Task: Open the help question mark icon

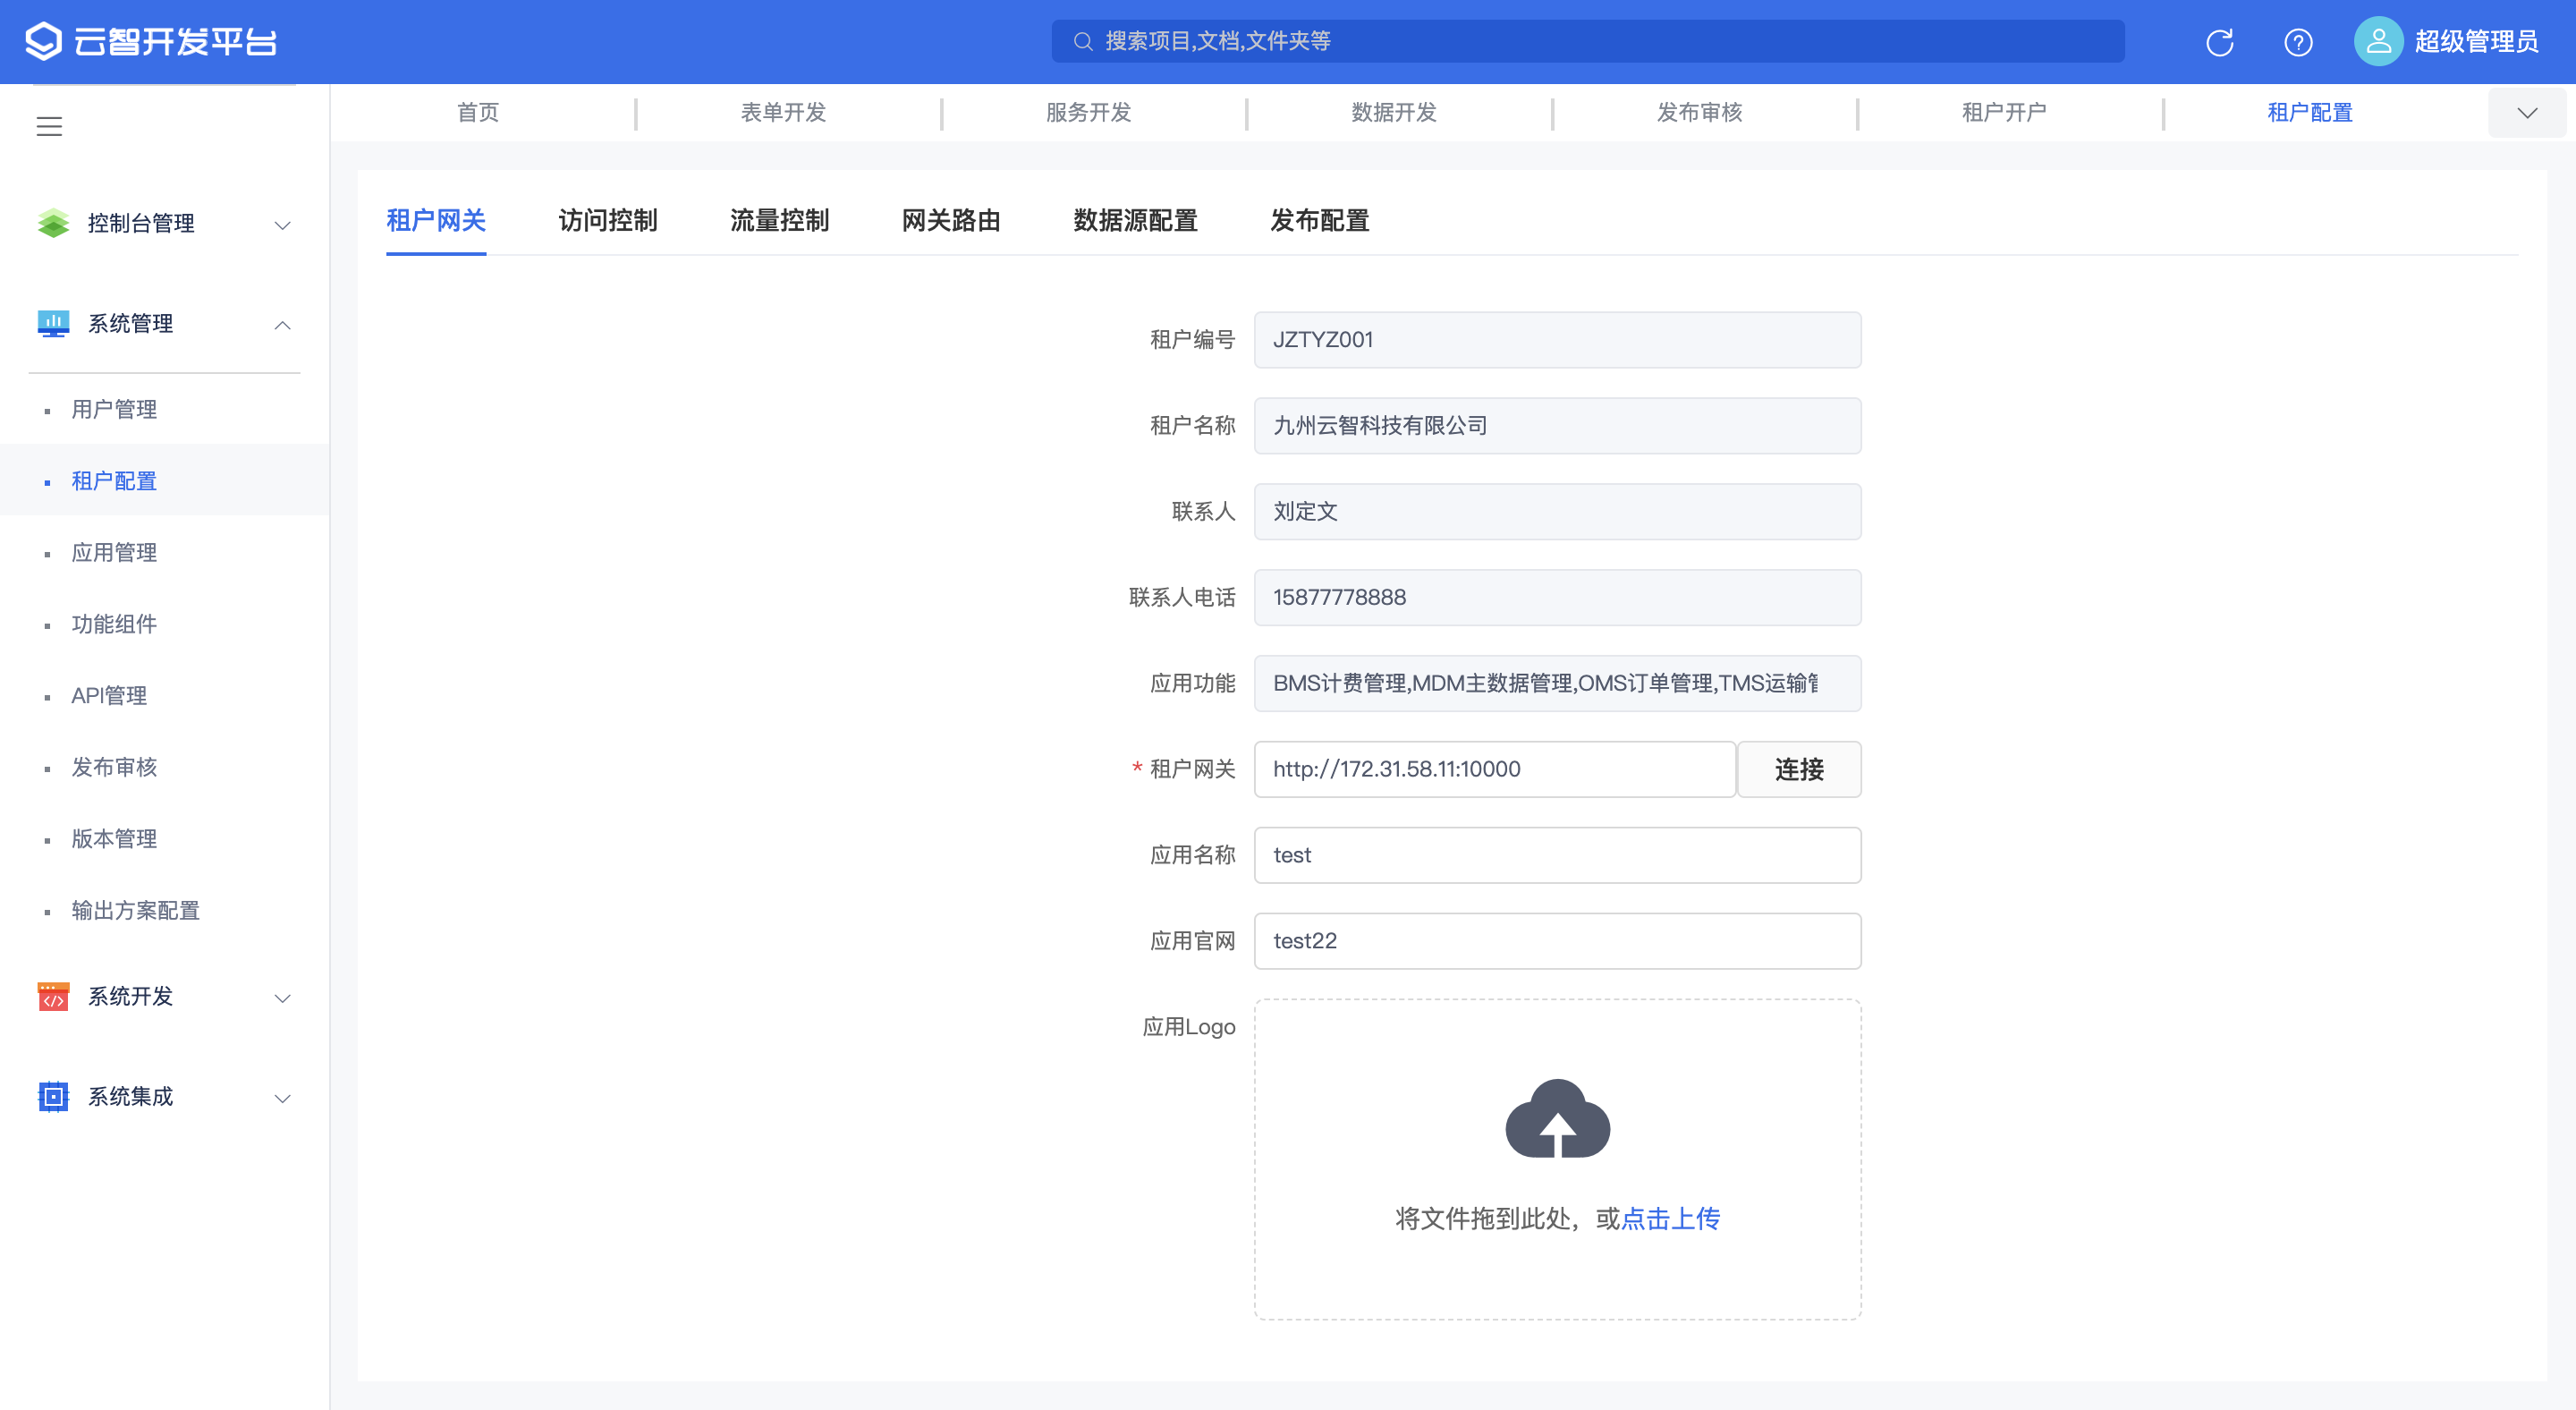Action: click(2298, 42)
